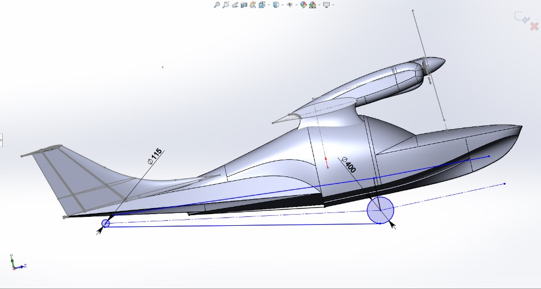The width and height of the screenshot is (541, 289).
Task: Toggle Hide/Show Items eye icon
Action: point(289,5)
